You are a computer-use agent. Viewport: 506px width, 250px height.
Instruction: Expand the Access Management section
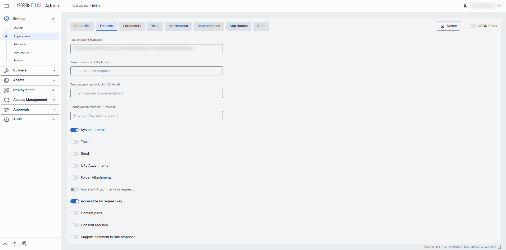pos(54,100)
